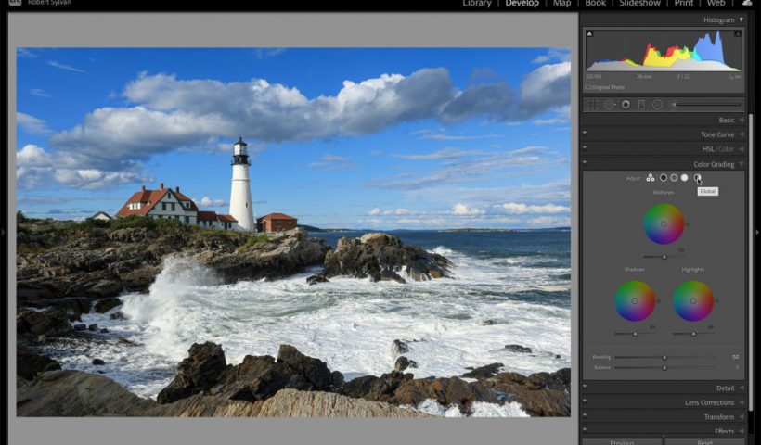Toggle highlight clipping indicator in histogram
761x445 pixels.
(x=738, y=34)
